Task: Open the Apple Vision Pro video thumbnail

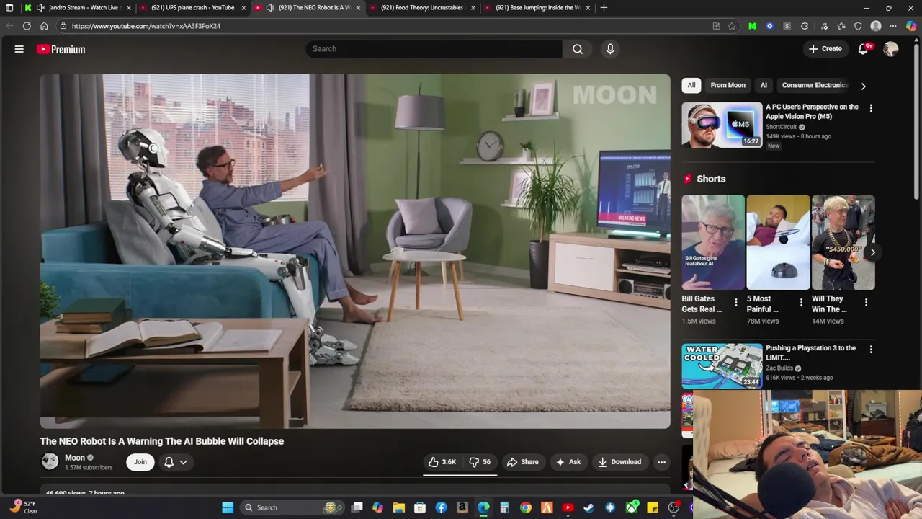Action: point(722,125)
